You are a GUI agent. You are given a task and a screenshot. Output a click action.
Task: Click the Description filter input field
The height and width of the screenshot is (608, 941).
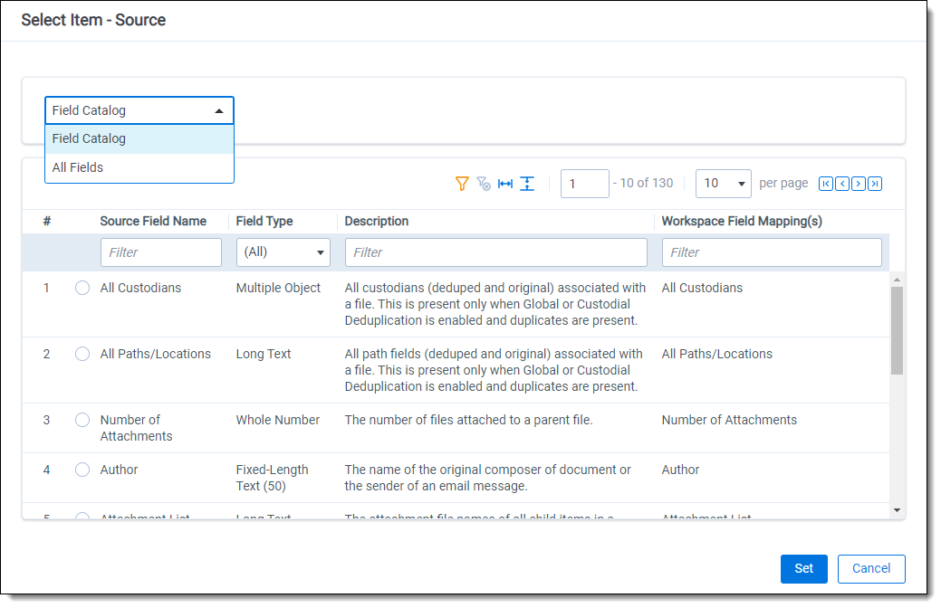495,252
